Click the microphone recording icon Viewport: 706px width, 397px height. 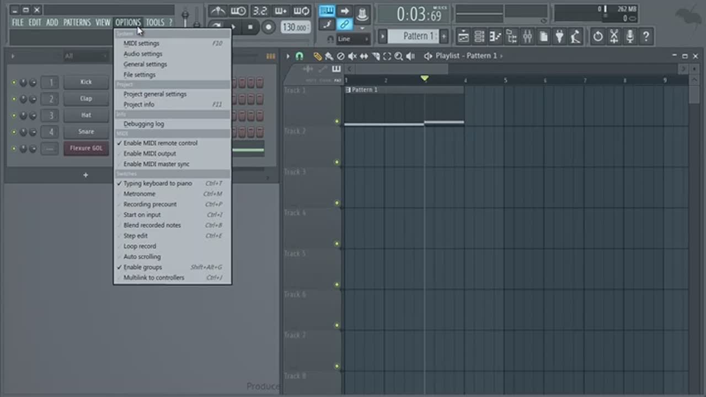coord(630,37)
